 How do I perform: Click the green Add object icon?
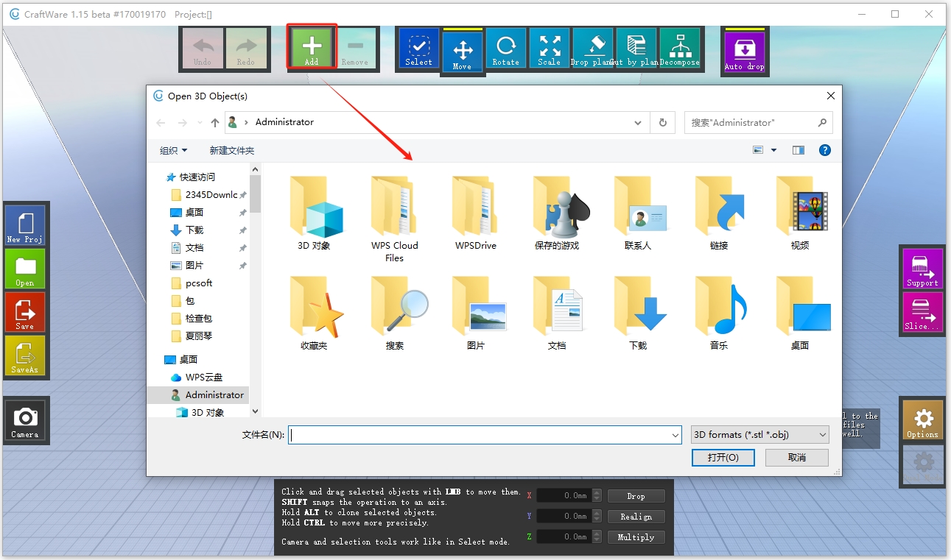312,49
